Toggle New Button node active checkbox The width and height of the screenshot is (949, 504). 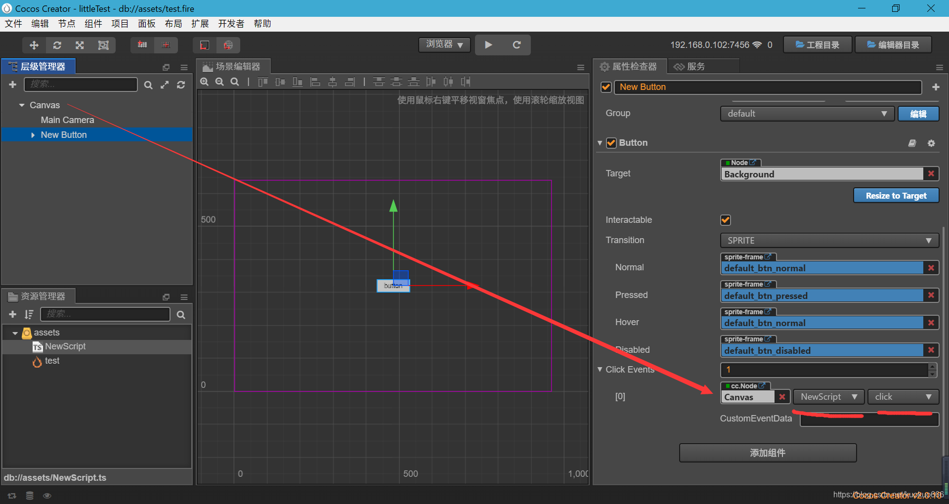[606, 87]
